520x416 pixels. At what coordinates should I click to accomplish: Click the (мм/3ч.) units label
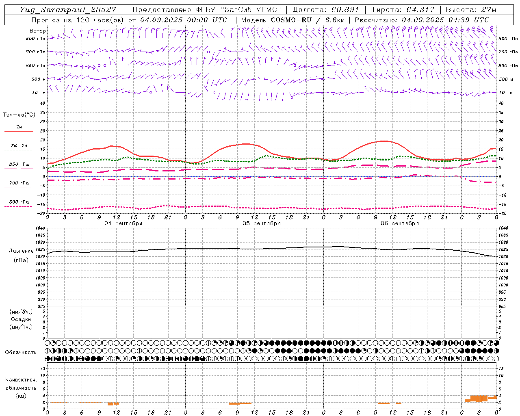coord(21,312)
